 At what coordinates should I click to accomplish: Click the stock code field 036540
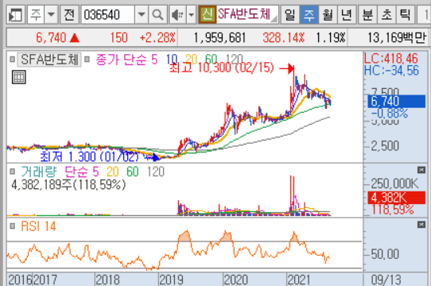(108, 14)
